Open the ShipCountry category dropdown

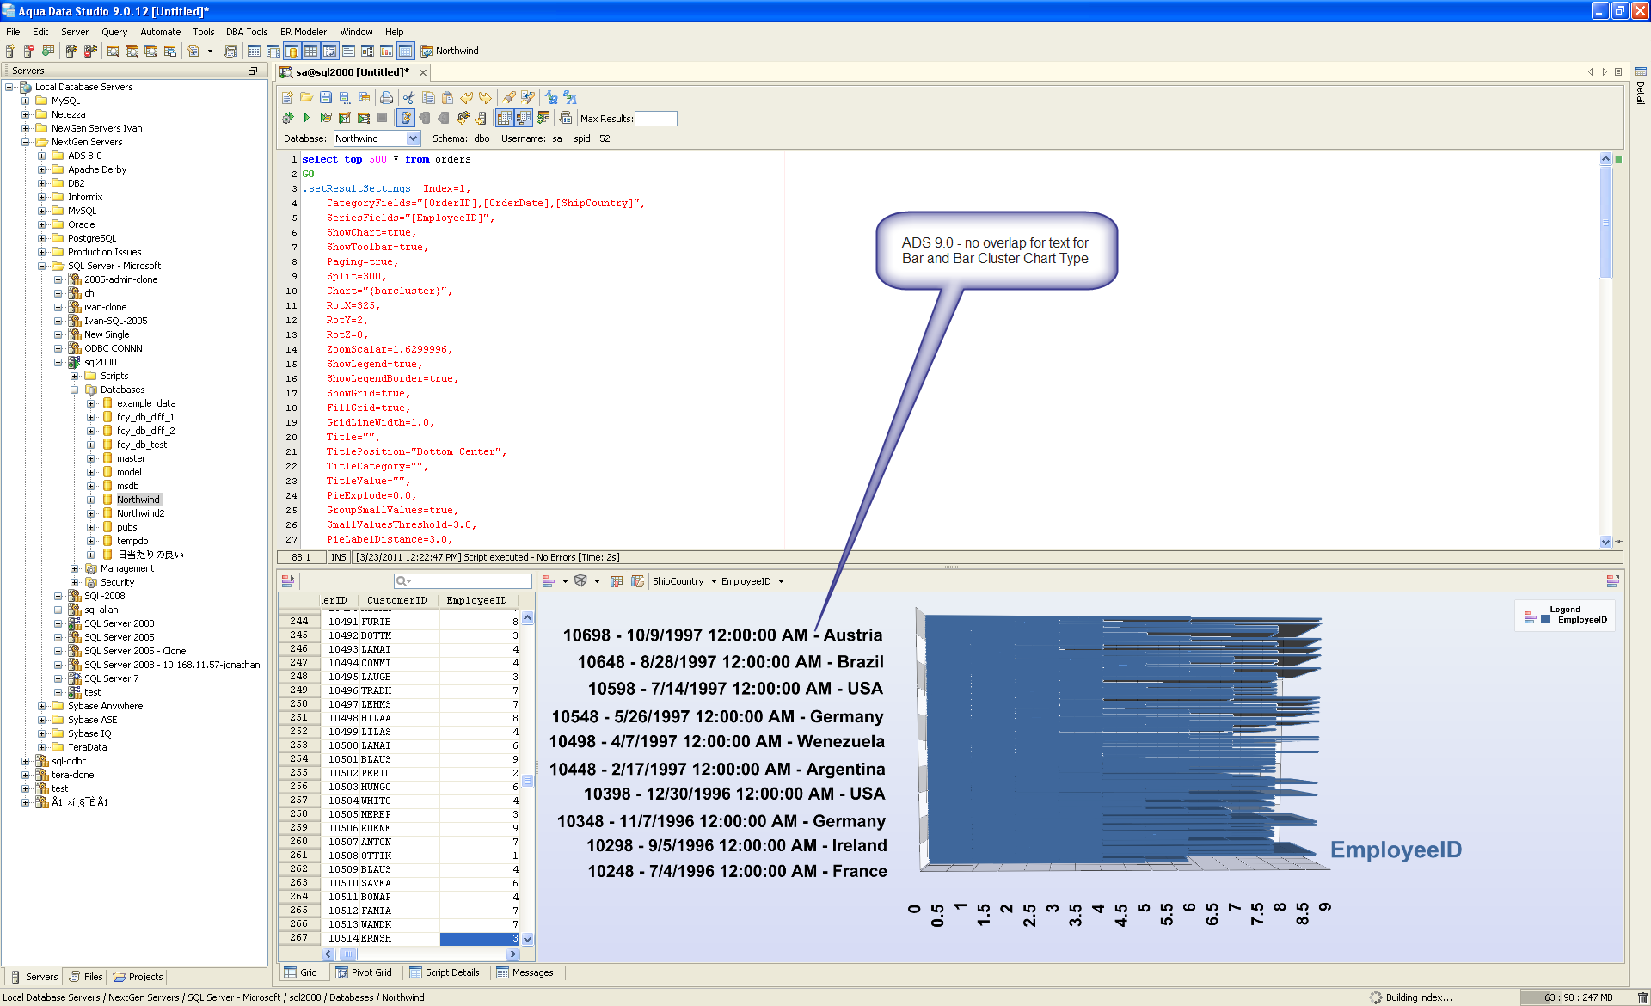pos(714,582)
